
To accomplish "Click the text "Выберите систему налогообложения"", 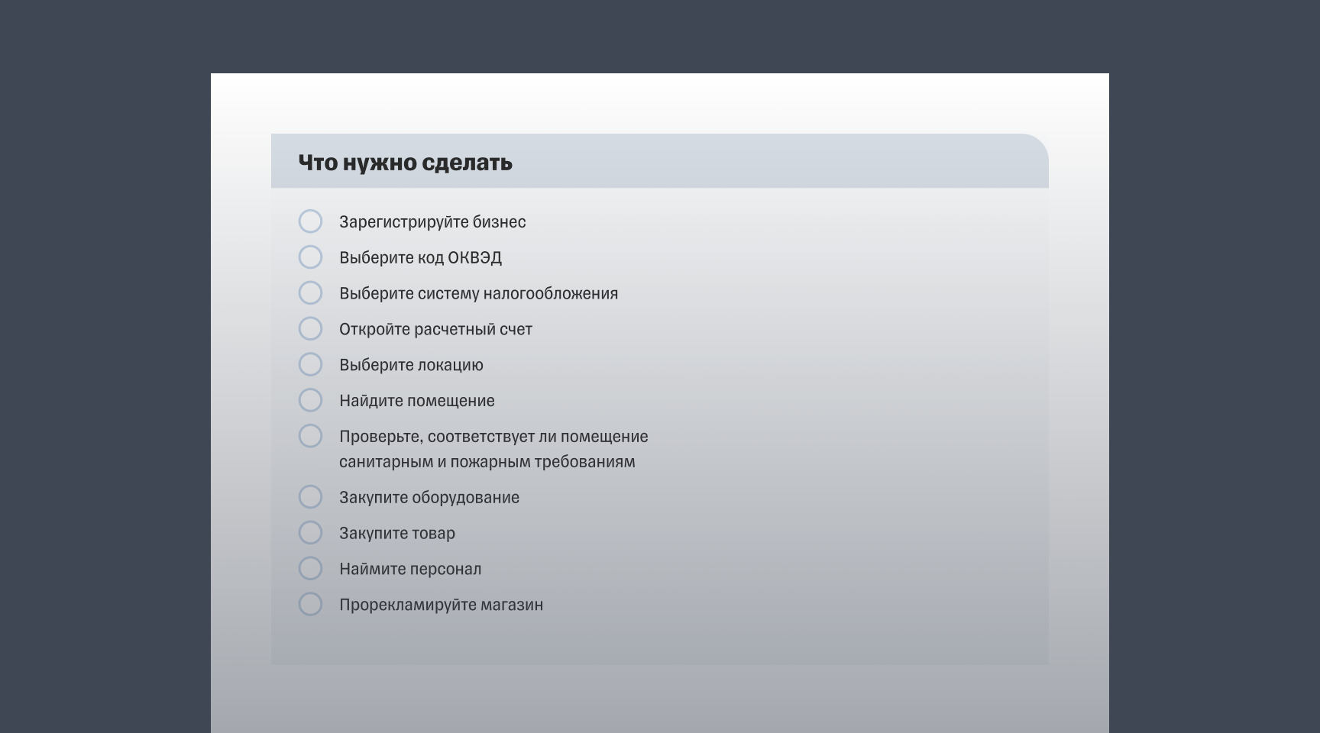I will [478, 294].
